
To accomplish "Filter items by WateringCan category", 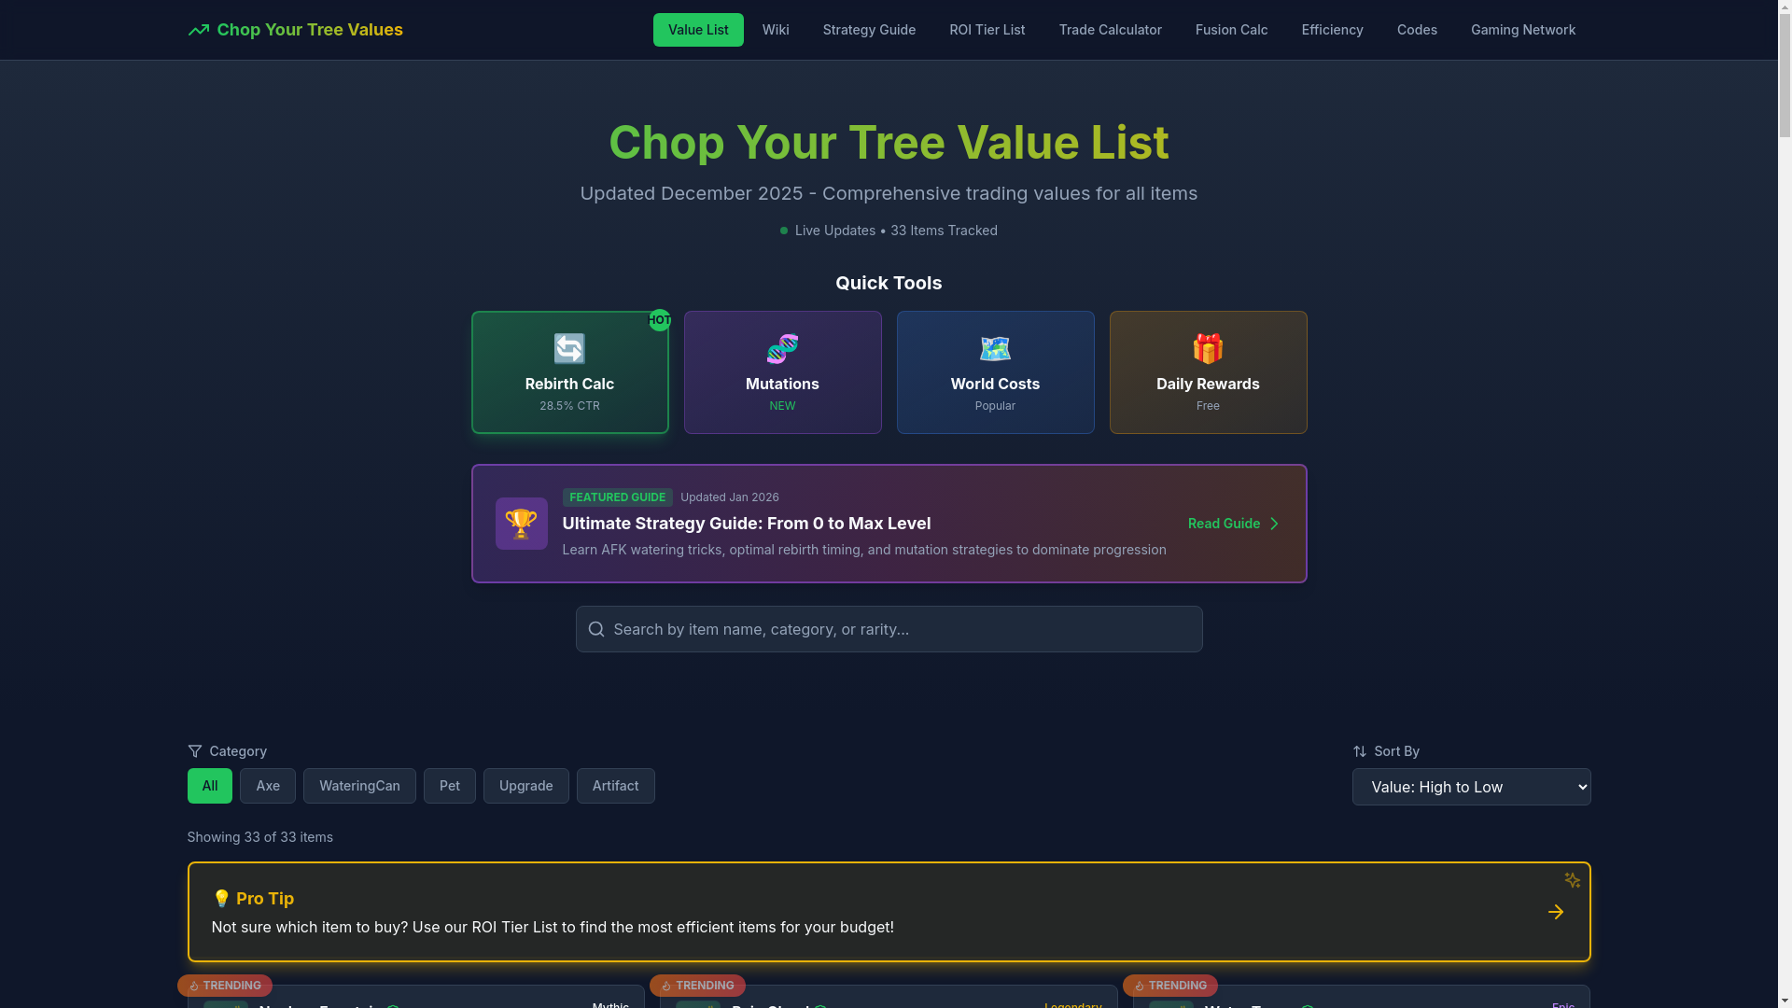I will (359, 786).
